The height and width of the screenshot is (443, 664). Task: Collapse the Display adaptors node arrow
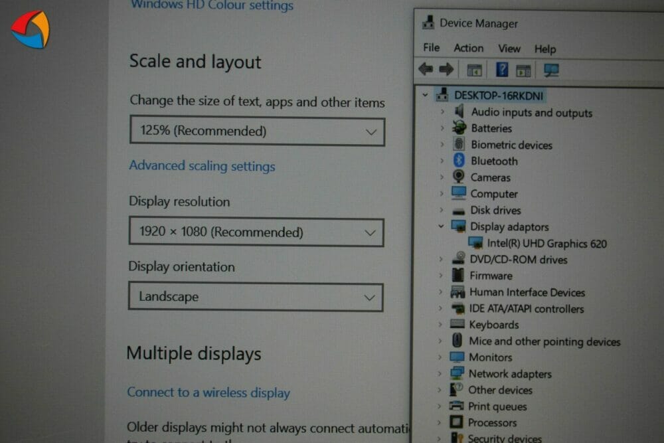(442, 226)
